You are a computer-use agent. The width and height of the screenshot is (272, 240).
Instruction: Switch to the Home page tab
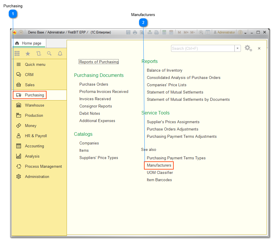coord(29,43)
